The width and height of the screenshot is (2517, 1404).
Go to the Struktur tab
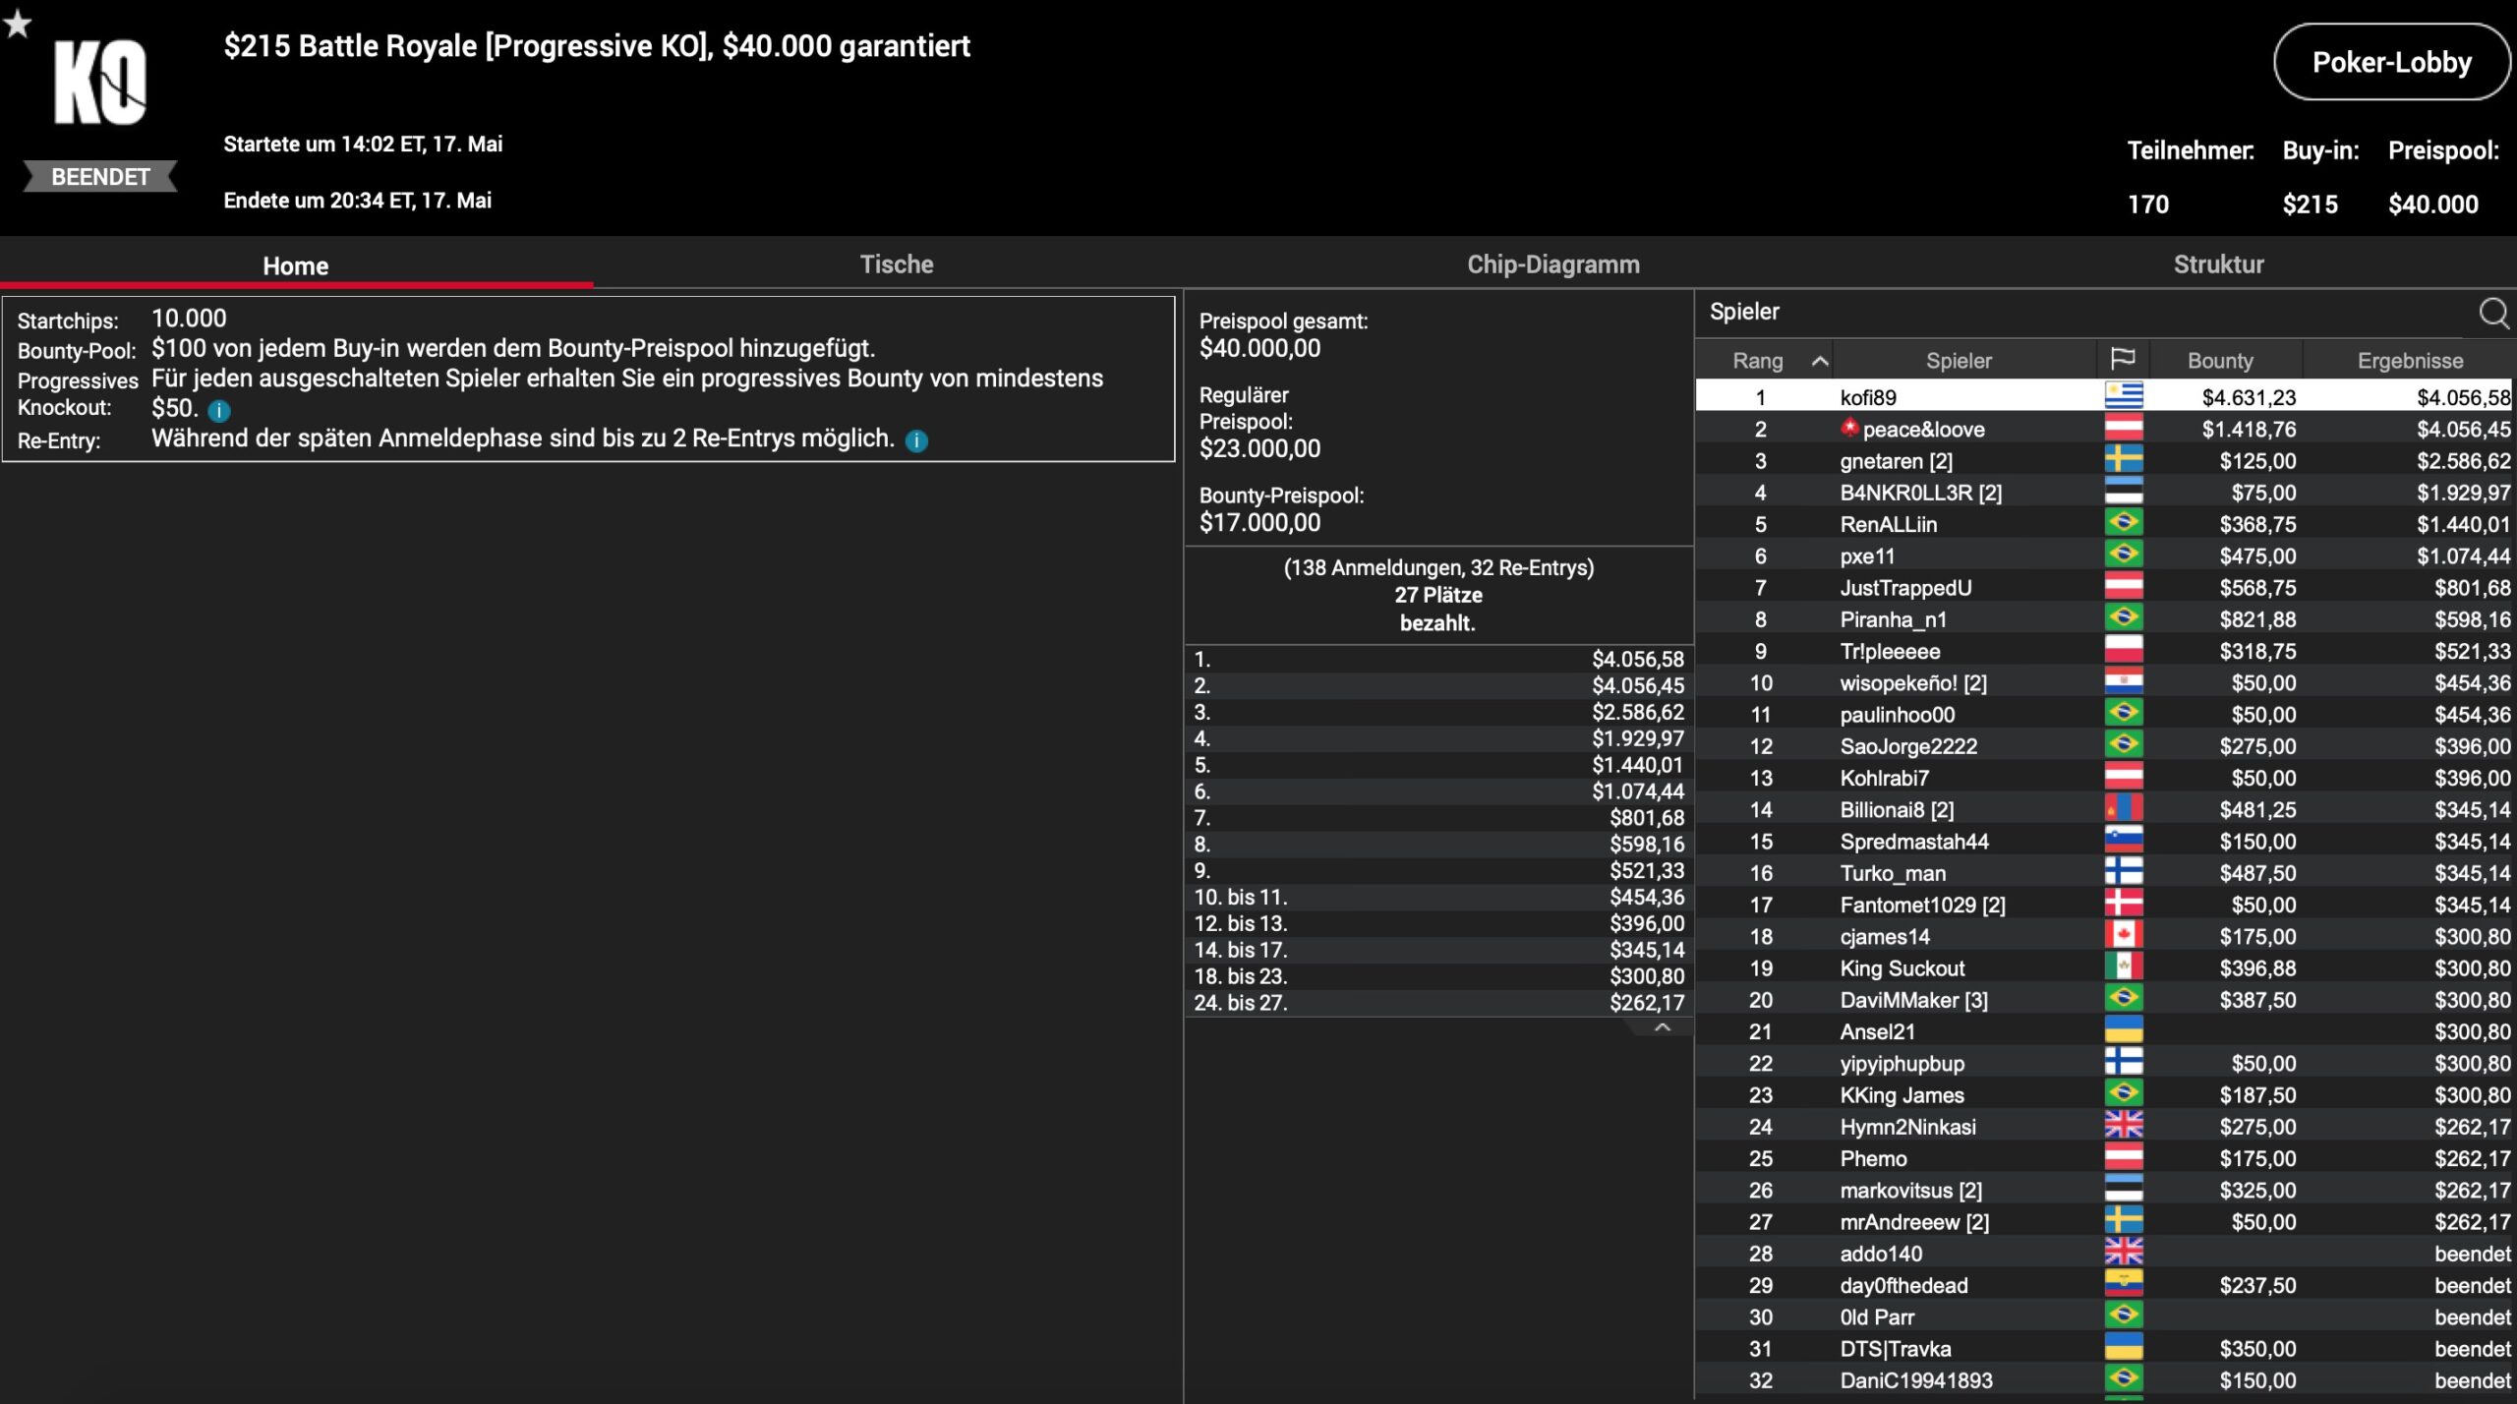(2218, 264)
